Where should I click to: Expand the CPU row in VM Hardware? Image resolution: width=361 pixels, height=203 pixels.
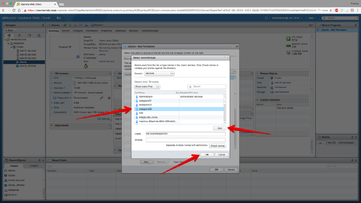51,78
